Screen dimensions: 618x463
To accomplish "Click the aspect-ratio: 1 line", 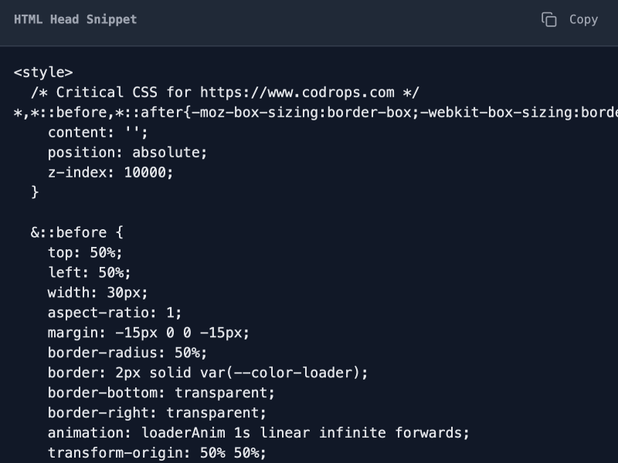I will pyautogui.click(x=114, y=313).
